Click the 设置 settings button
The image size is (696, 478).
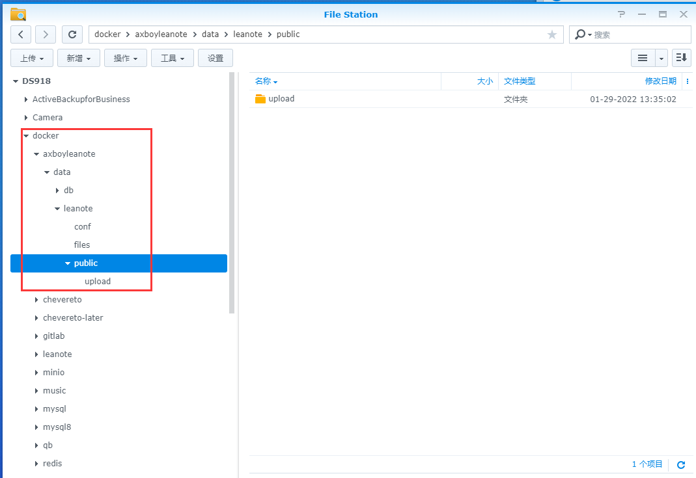pyautogui.click(x=216, y=58)
